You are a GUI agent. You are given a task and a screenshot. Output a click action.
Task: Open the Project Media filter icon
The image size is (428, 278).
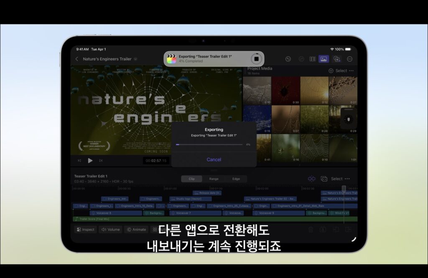click(x=331, y=71)
